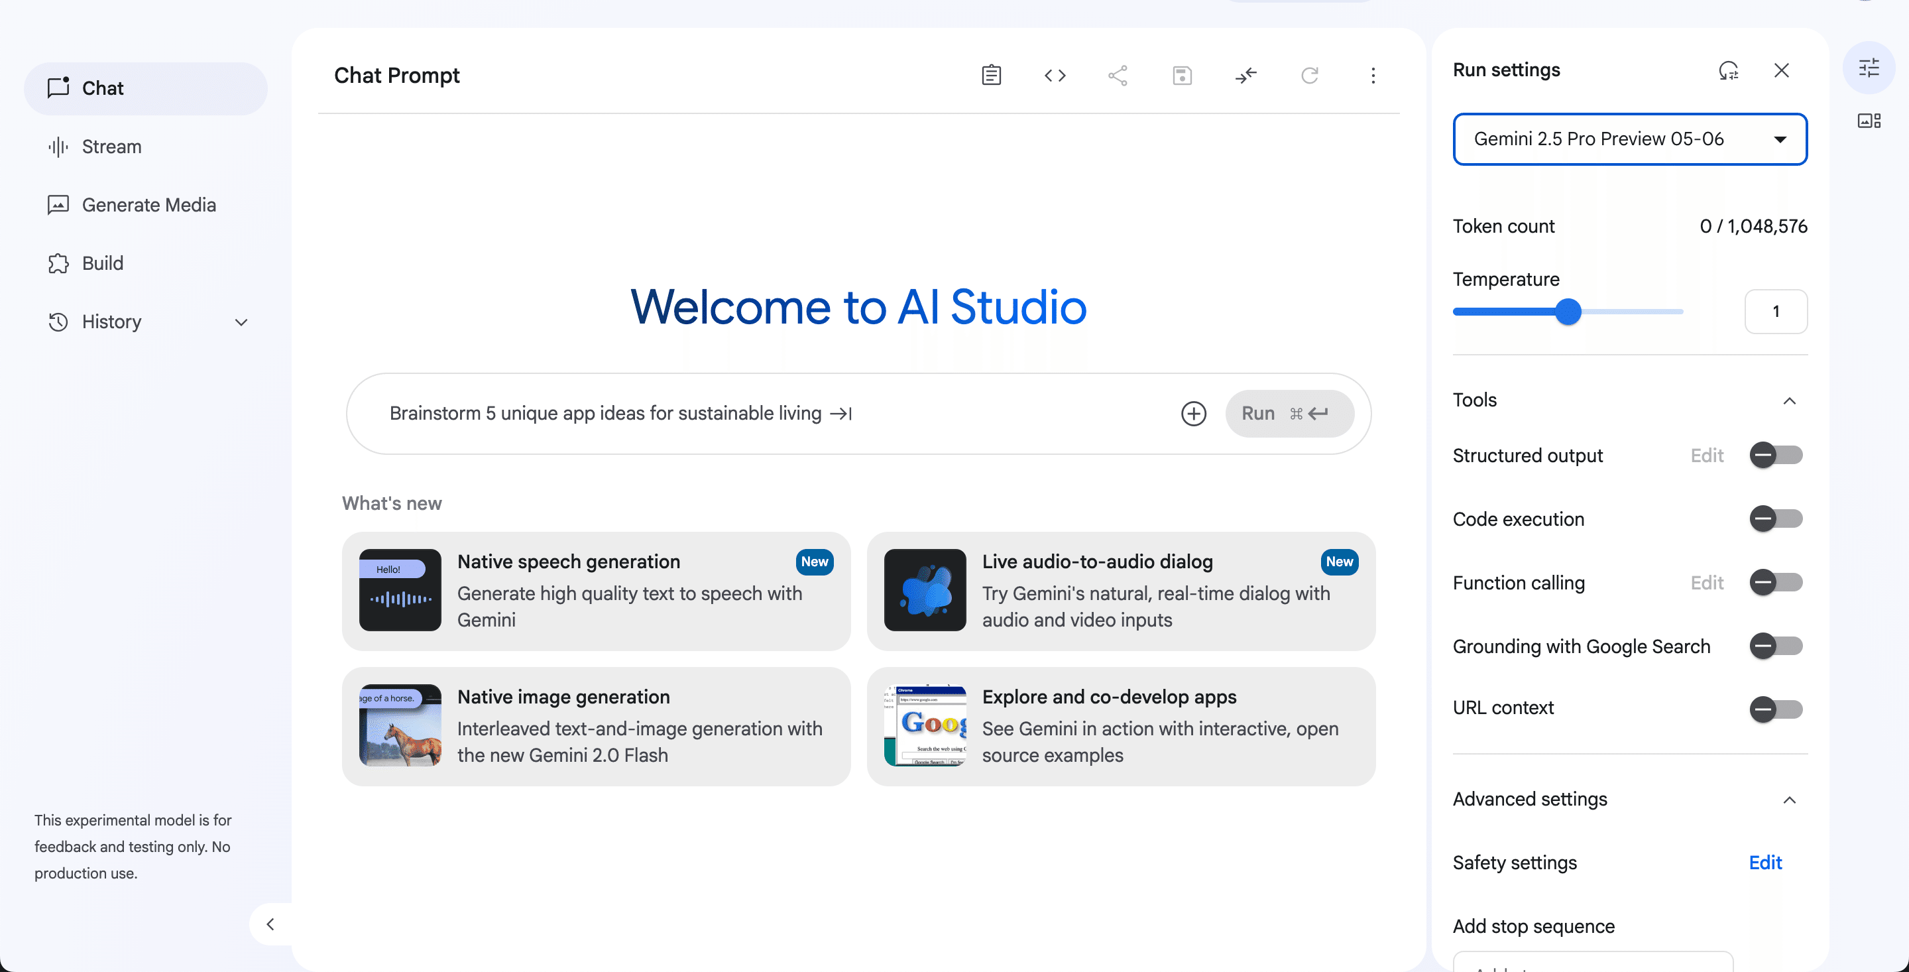The image size is (1909, 972).
Task: Expand the History section chevron
Action: point(241,322)
